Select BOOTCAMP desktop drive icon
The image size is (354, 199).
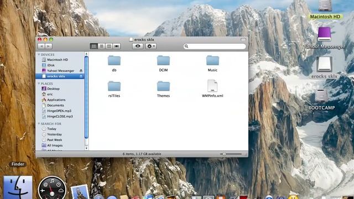(x=321, y=96)
